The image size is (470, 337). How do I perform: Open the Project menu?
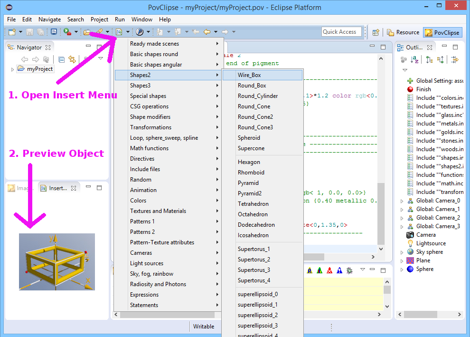tap(99, 19)
